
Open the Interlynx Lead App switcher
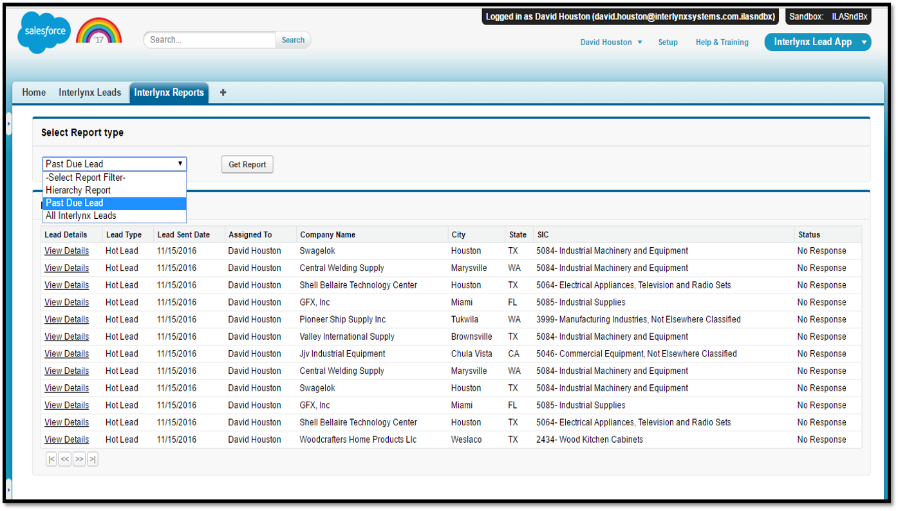click(x=818, y=42)
